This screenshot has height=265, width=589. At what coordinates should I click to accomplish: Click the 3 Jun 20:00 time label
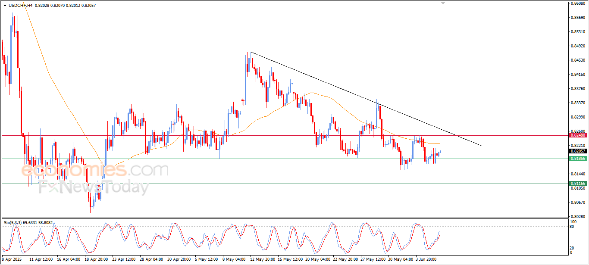coord(427,260)
